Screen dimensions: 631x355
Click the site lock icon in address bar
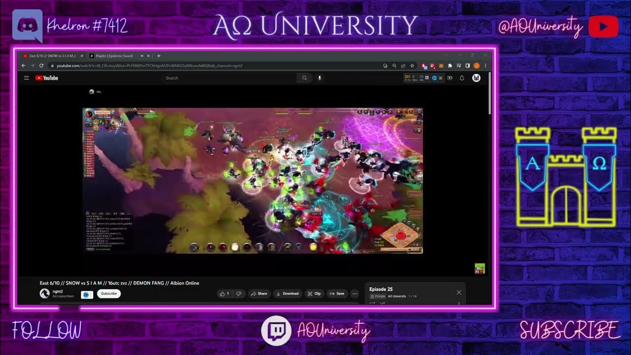[x=52, y=66]
